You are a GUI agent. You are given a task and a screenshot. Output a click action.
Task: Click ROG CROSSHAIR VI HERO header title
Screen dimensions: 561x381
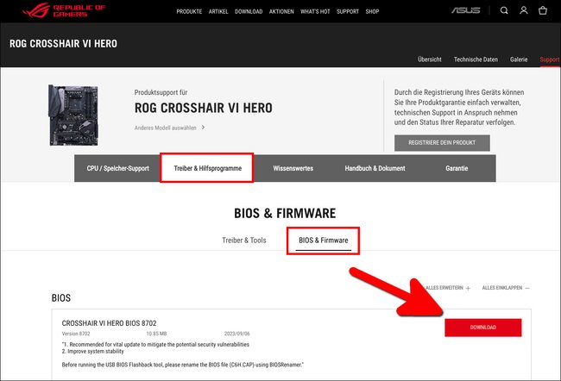tap(63, 44)
